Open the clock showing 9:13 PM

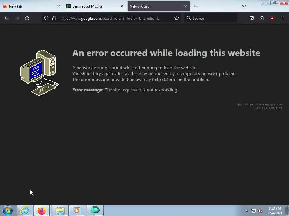(x=274, y=211)
